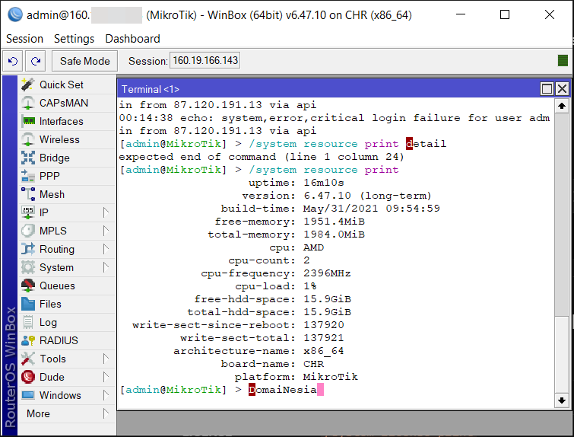Open CAPsMAN icon in sidebar
Screen dimensions: 574x437
[28, 103]
